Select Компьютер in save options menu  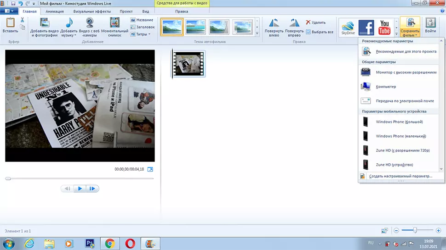(386, 87)
